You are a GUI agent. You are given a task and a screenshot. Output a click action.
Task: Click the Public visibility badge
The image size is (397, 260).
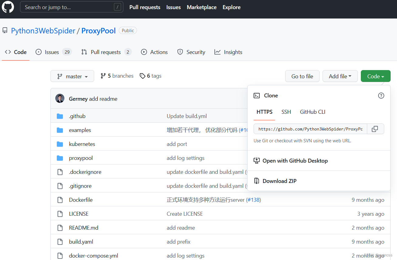click(x=128, y=31)
